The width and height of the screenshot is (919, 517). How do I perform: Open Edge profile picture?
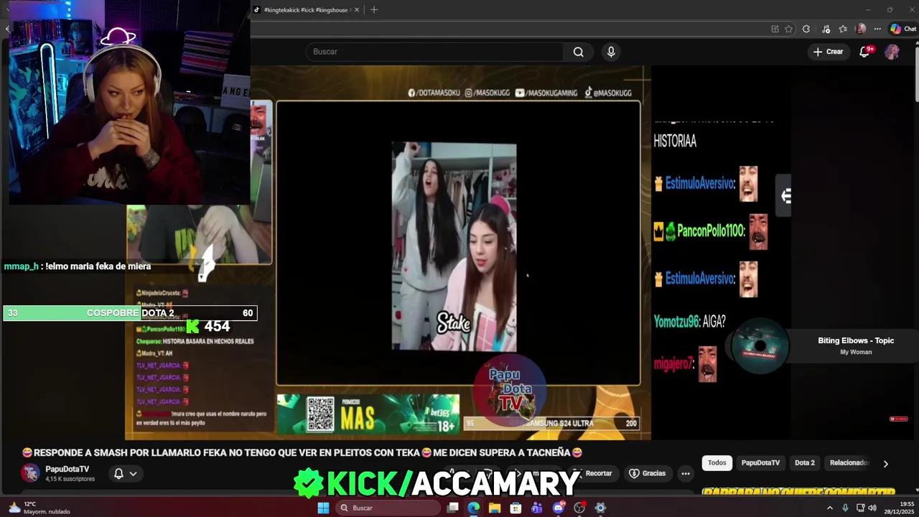click(x=861, y=29)
